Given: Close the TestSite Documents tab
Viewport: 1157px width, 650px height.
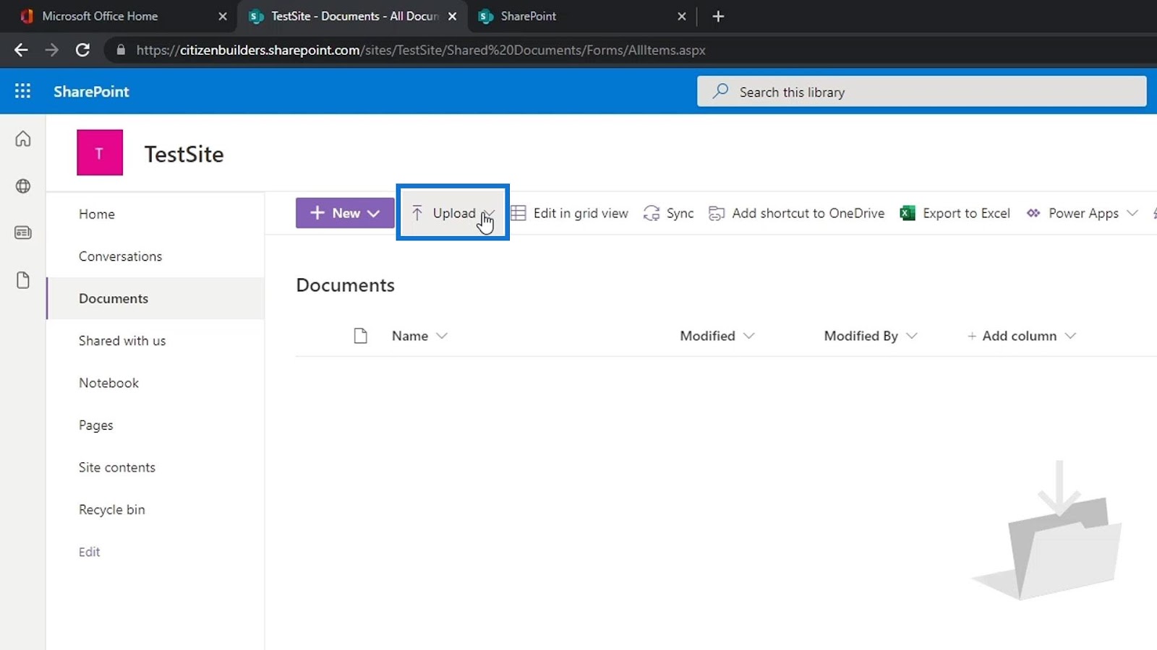Looking at the screenshot, I should [452, 16].
